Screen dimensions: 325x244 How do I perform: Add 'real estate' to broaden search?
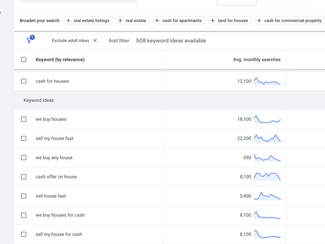click(x=133, y=20)
